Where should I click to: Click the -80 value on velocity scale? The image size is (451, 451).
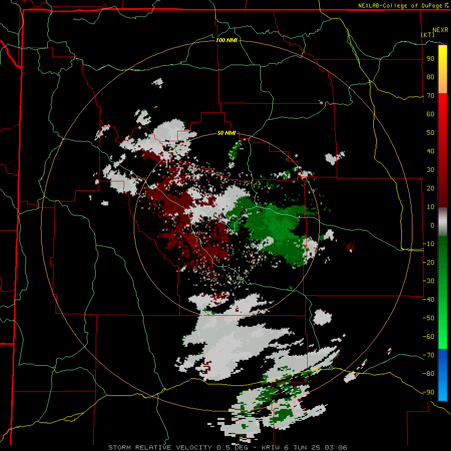click(x=428, y=374)
